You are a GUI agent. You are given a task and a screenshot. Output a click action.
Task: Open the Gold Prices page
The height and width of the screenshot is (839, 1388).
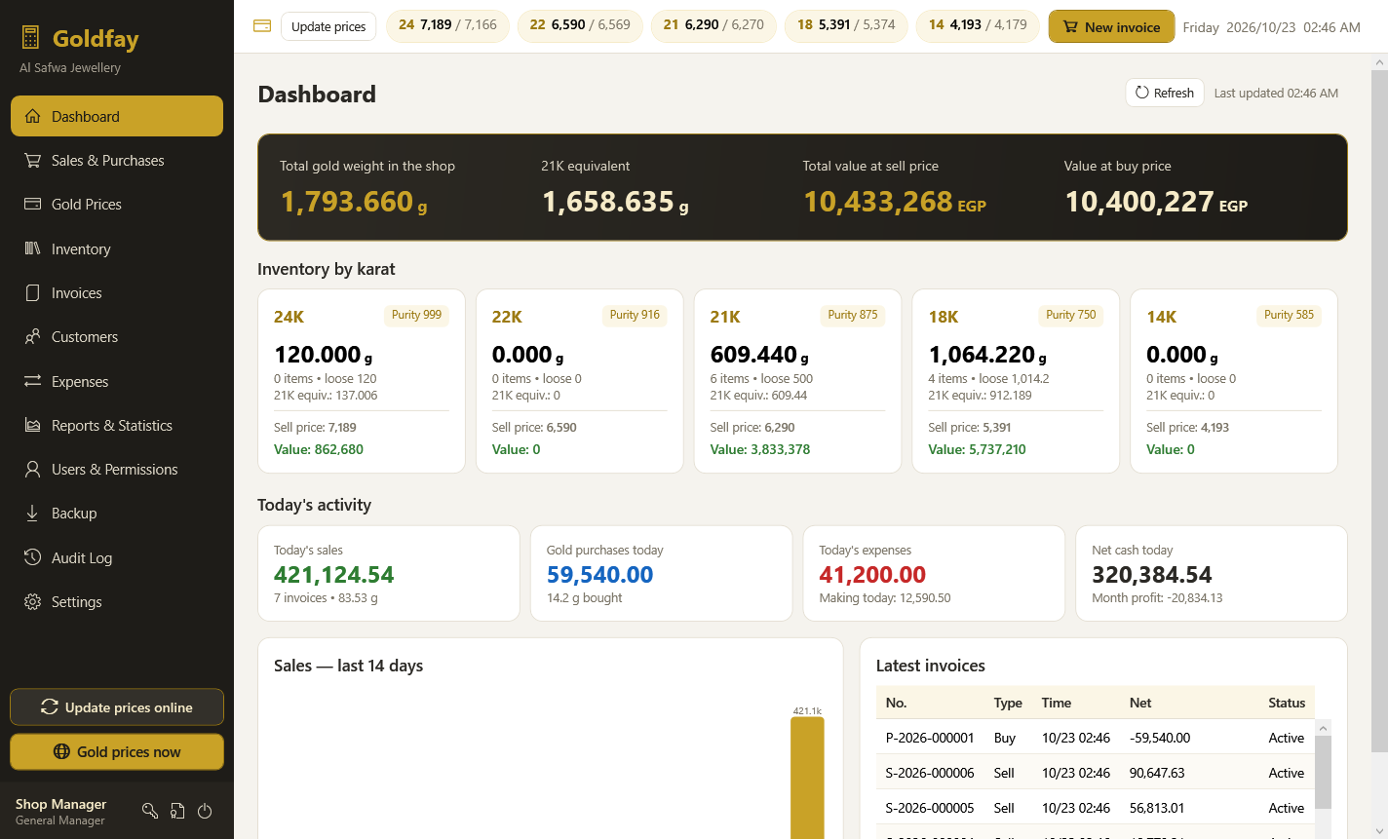pyautogui.click(x=117, y=205)
